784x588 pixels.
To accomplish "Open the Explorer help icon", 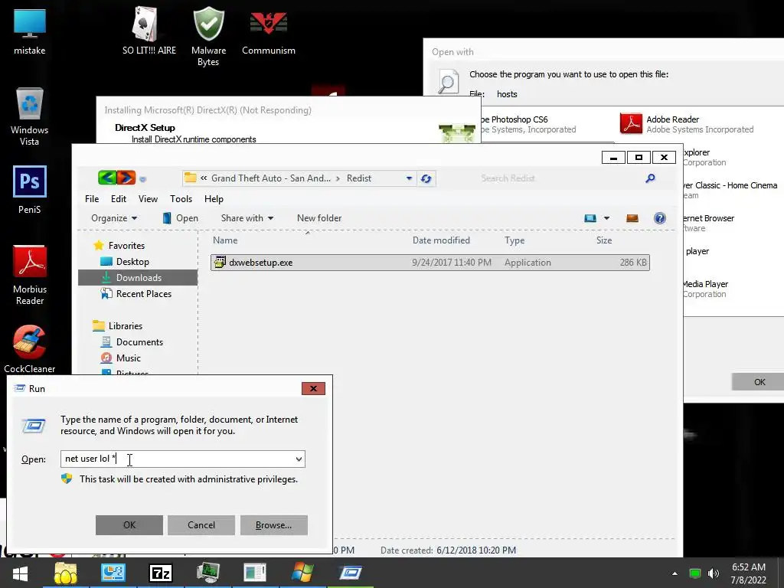I will (659, 218).
